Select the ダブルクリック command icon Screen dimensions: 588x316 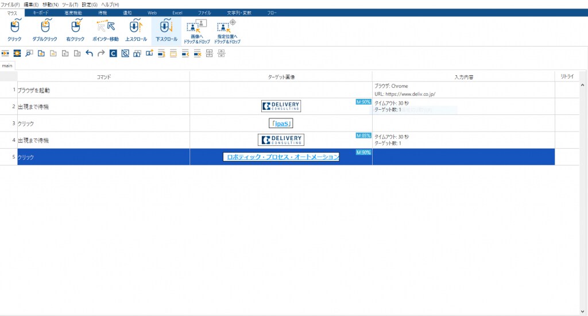tap(45, 30)
